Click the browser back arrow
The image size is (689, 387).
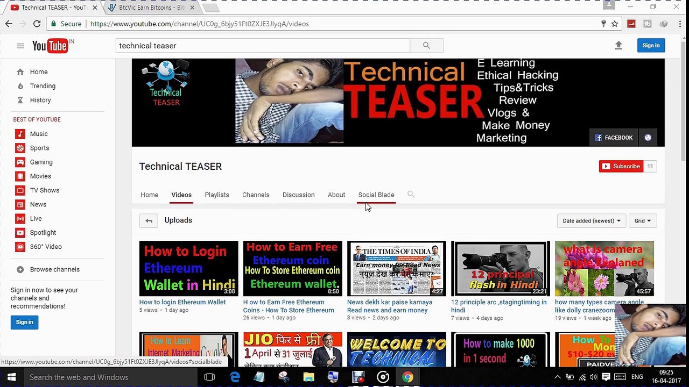coord(9,24)
